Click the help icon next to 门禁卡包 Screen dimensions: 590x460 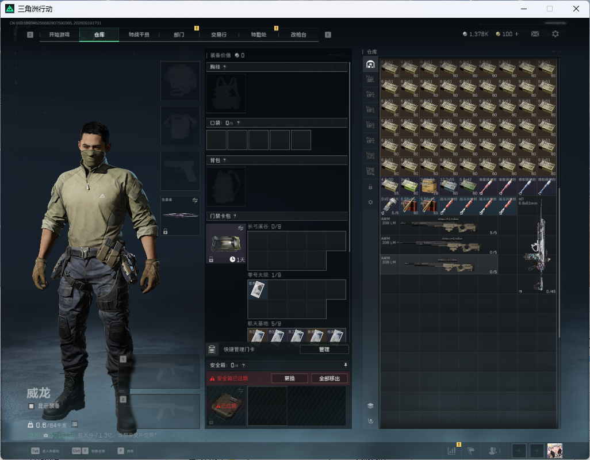(235, 216)
